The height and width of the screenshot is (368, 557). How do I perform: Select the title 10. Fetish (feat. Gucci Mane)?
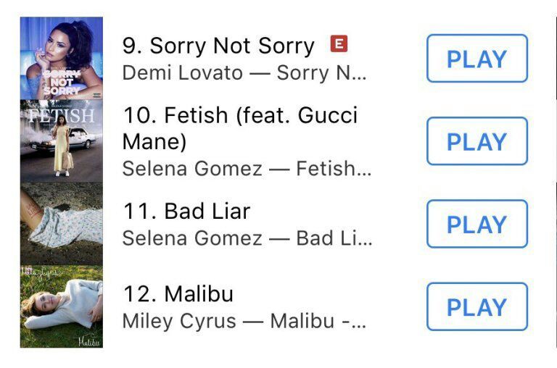point(240,128)
